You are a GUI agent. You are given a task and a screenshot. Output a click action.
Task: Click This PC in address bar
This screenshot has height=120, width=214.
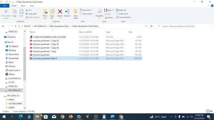(x=27, y=26)
